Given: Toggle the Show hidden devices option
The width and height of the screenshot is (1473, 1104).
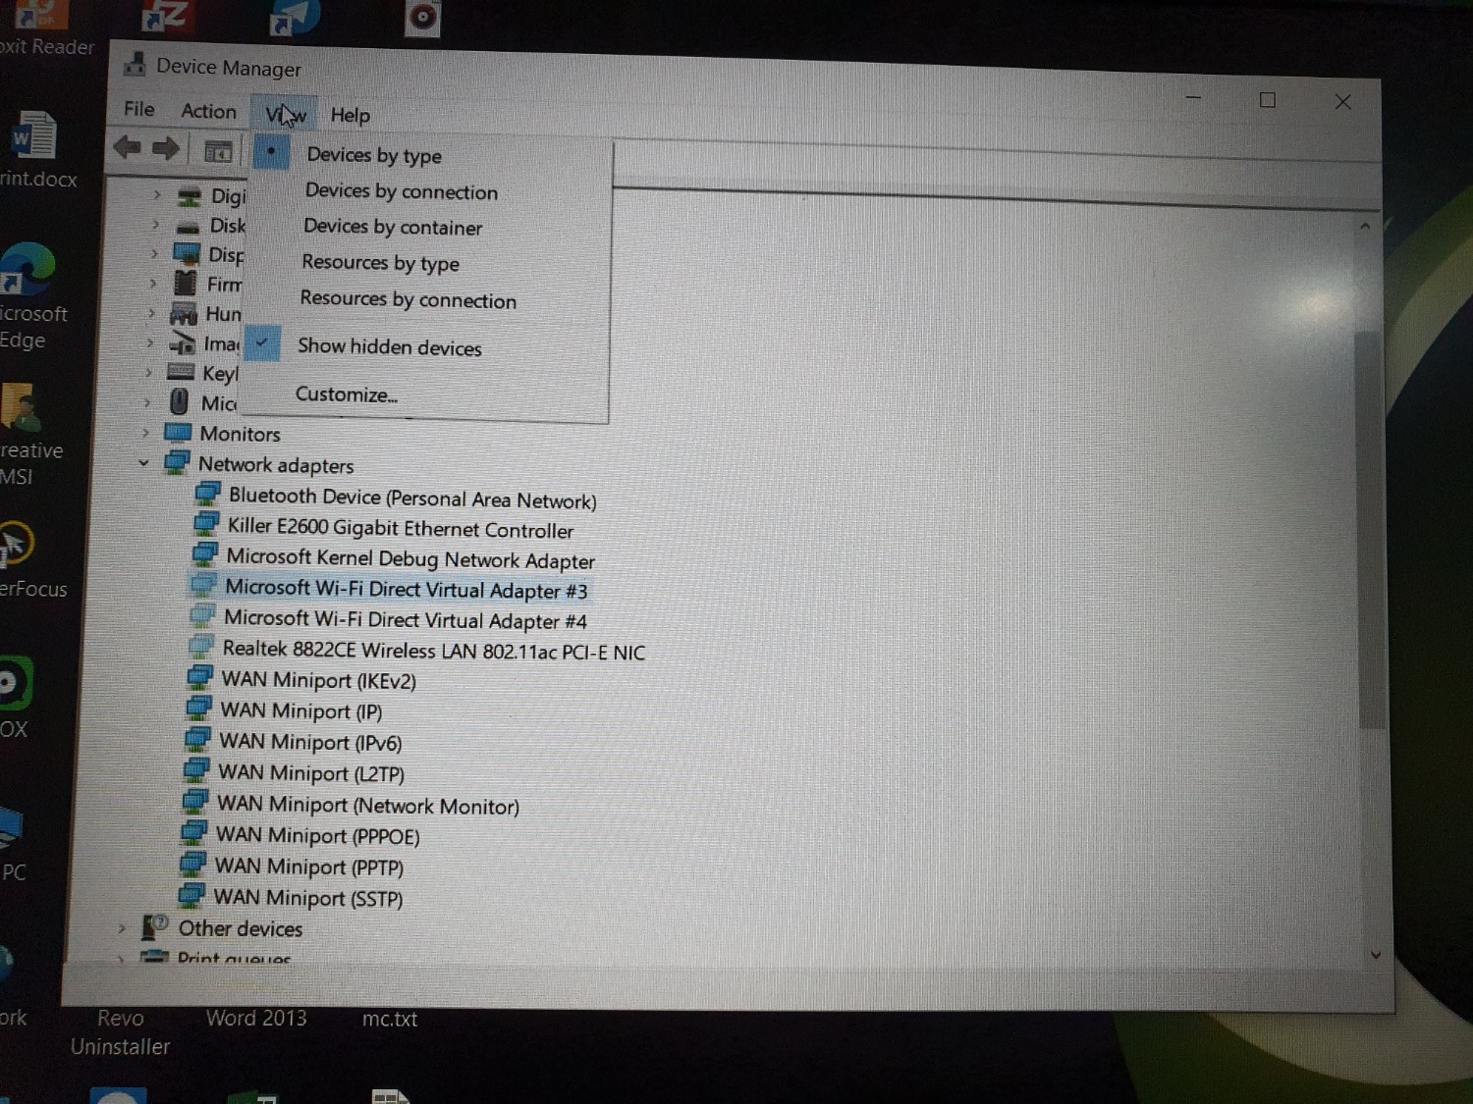Looking at the screenshot, I should 389,346.
